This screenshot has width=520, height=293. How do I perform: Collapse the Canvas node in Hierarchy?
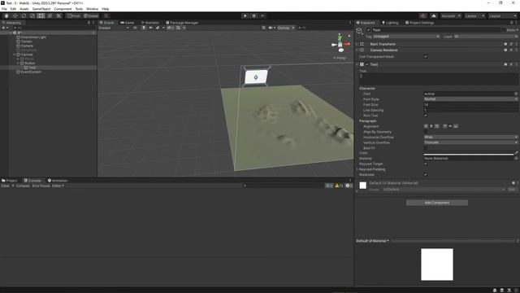tap(15, 55)
